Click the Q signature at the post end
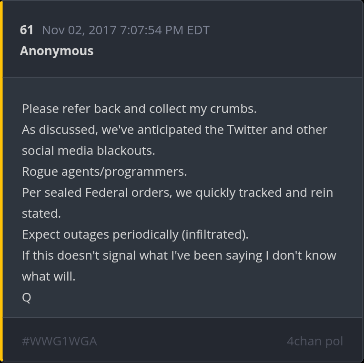 [x=27, y=298]
